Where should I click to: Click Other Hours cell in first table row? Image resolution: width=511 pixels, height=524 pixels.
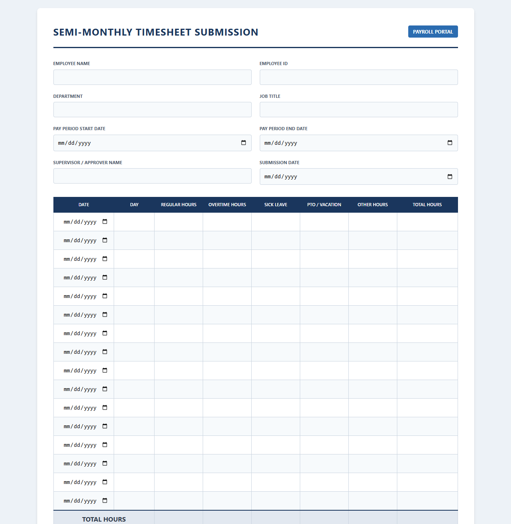373,222
